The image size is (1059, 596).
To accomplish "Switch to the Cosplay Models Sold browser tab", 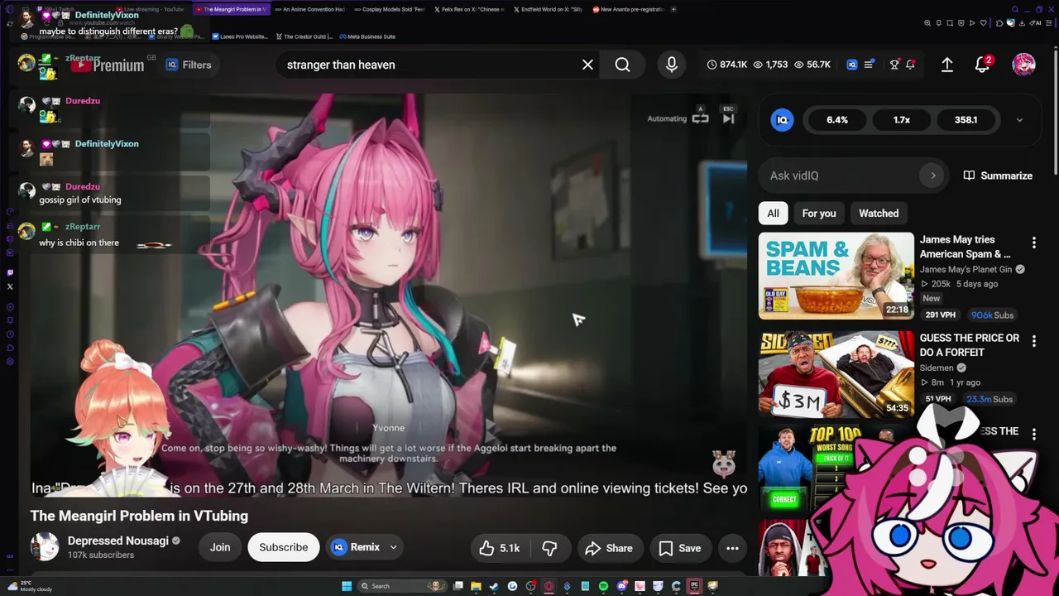I will click(388, 9).
